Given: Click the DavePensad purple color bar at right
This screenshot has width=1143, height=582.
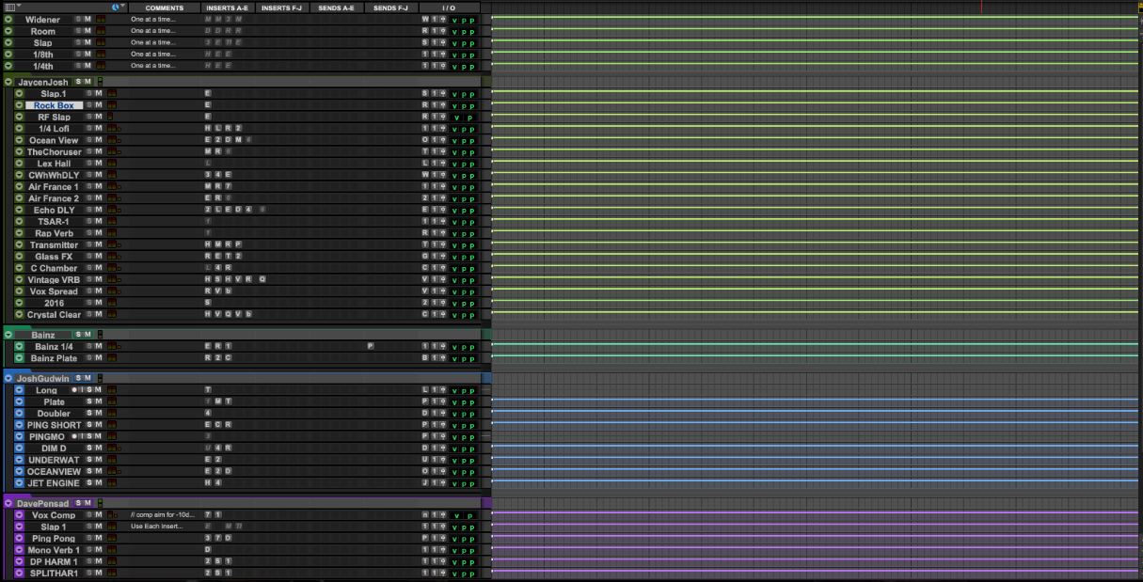Looking at the screenshot, I should tap(486, 503).
